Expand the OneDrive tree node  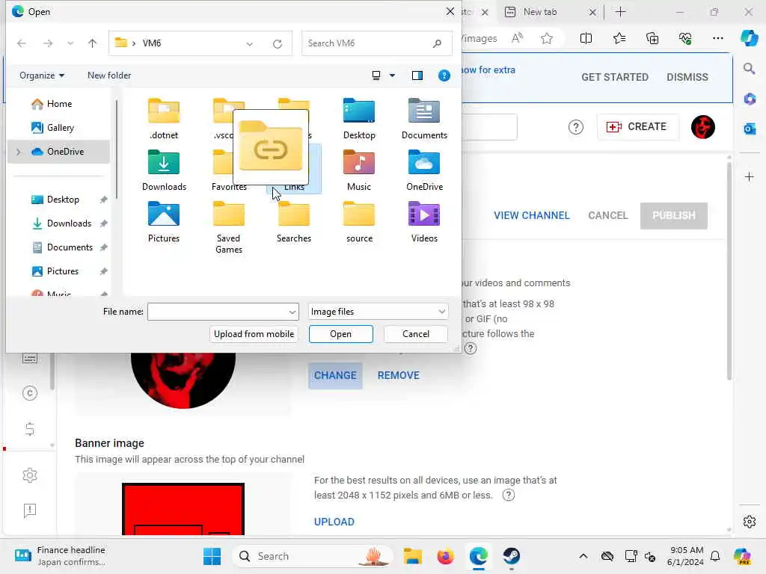coord(19,152)
